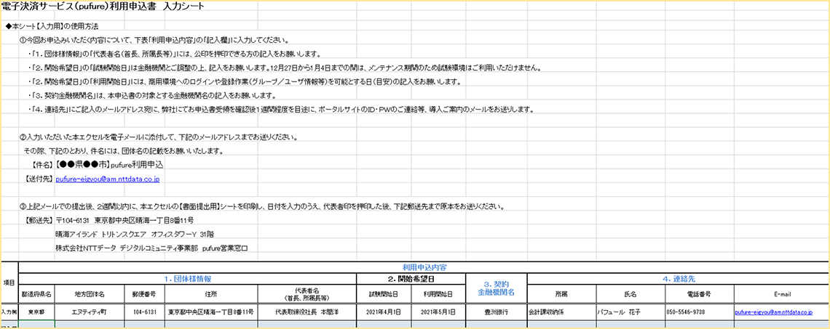Select the cell パフュール 花子

(631, 312)
